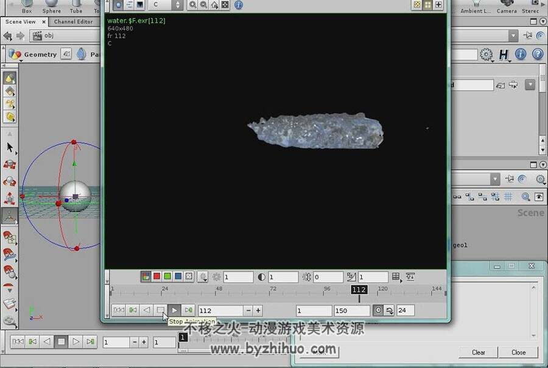Expand parameter field dropdown arrow
Image resolution: width=548 pixels, height=368 pixels.
[530, 85]
